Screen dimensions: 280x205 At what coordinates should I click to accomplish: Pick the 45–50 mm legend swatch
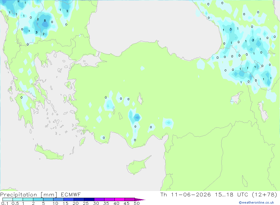click(130, 199)
